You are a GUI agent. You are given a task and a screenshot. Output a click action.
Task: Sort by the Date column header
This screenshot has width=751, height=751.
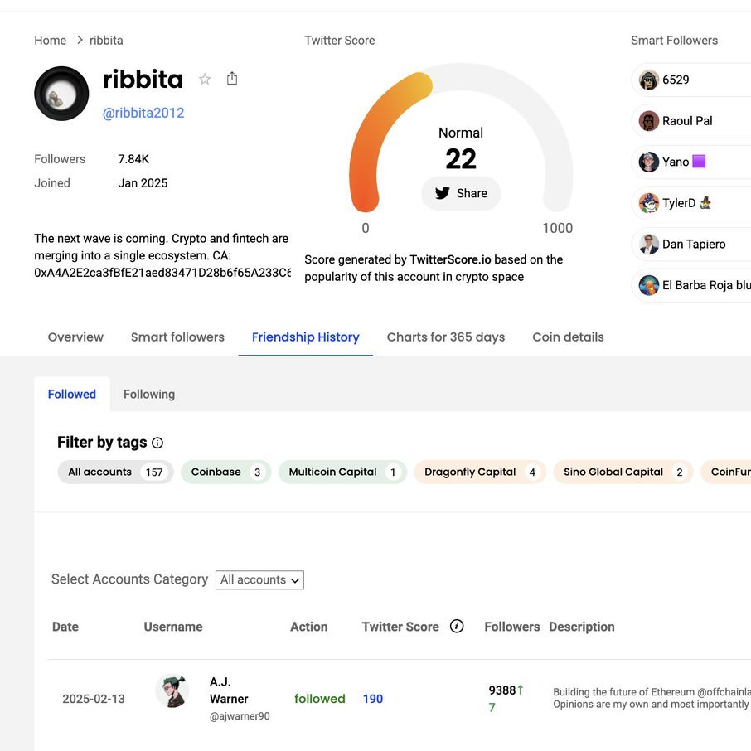tap(65, 627)
